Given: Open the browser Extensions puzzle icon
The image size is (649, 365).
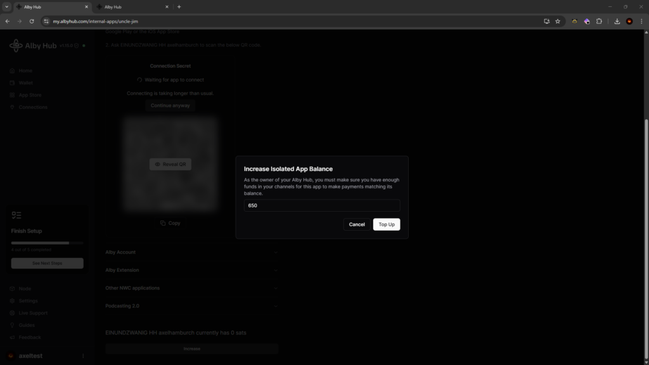Looking at the screenshot, I should [599, 21].
